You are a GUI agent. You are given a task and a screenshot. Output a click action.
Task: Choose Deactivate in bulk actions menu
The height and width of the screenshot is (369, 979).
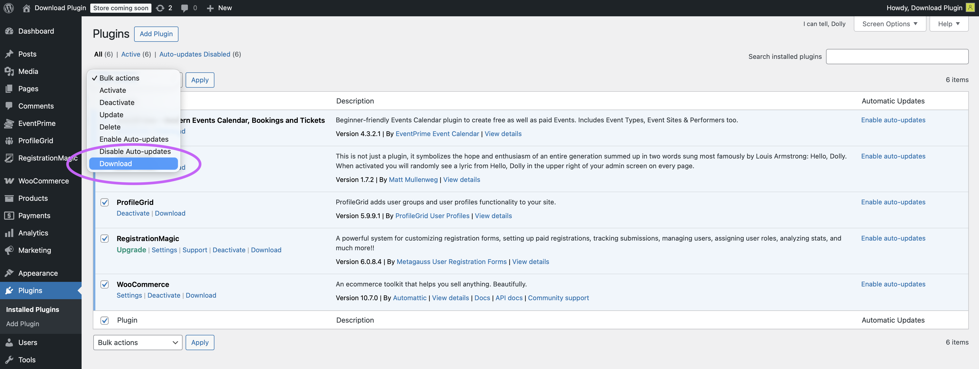pyautogui.click(x=117, y=103)
